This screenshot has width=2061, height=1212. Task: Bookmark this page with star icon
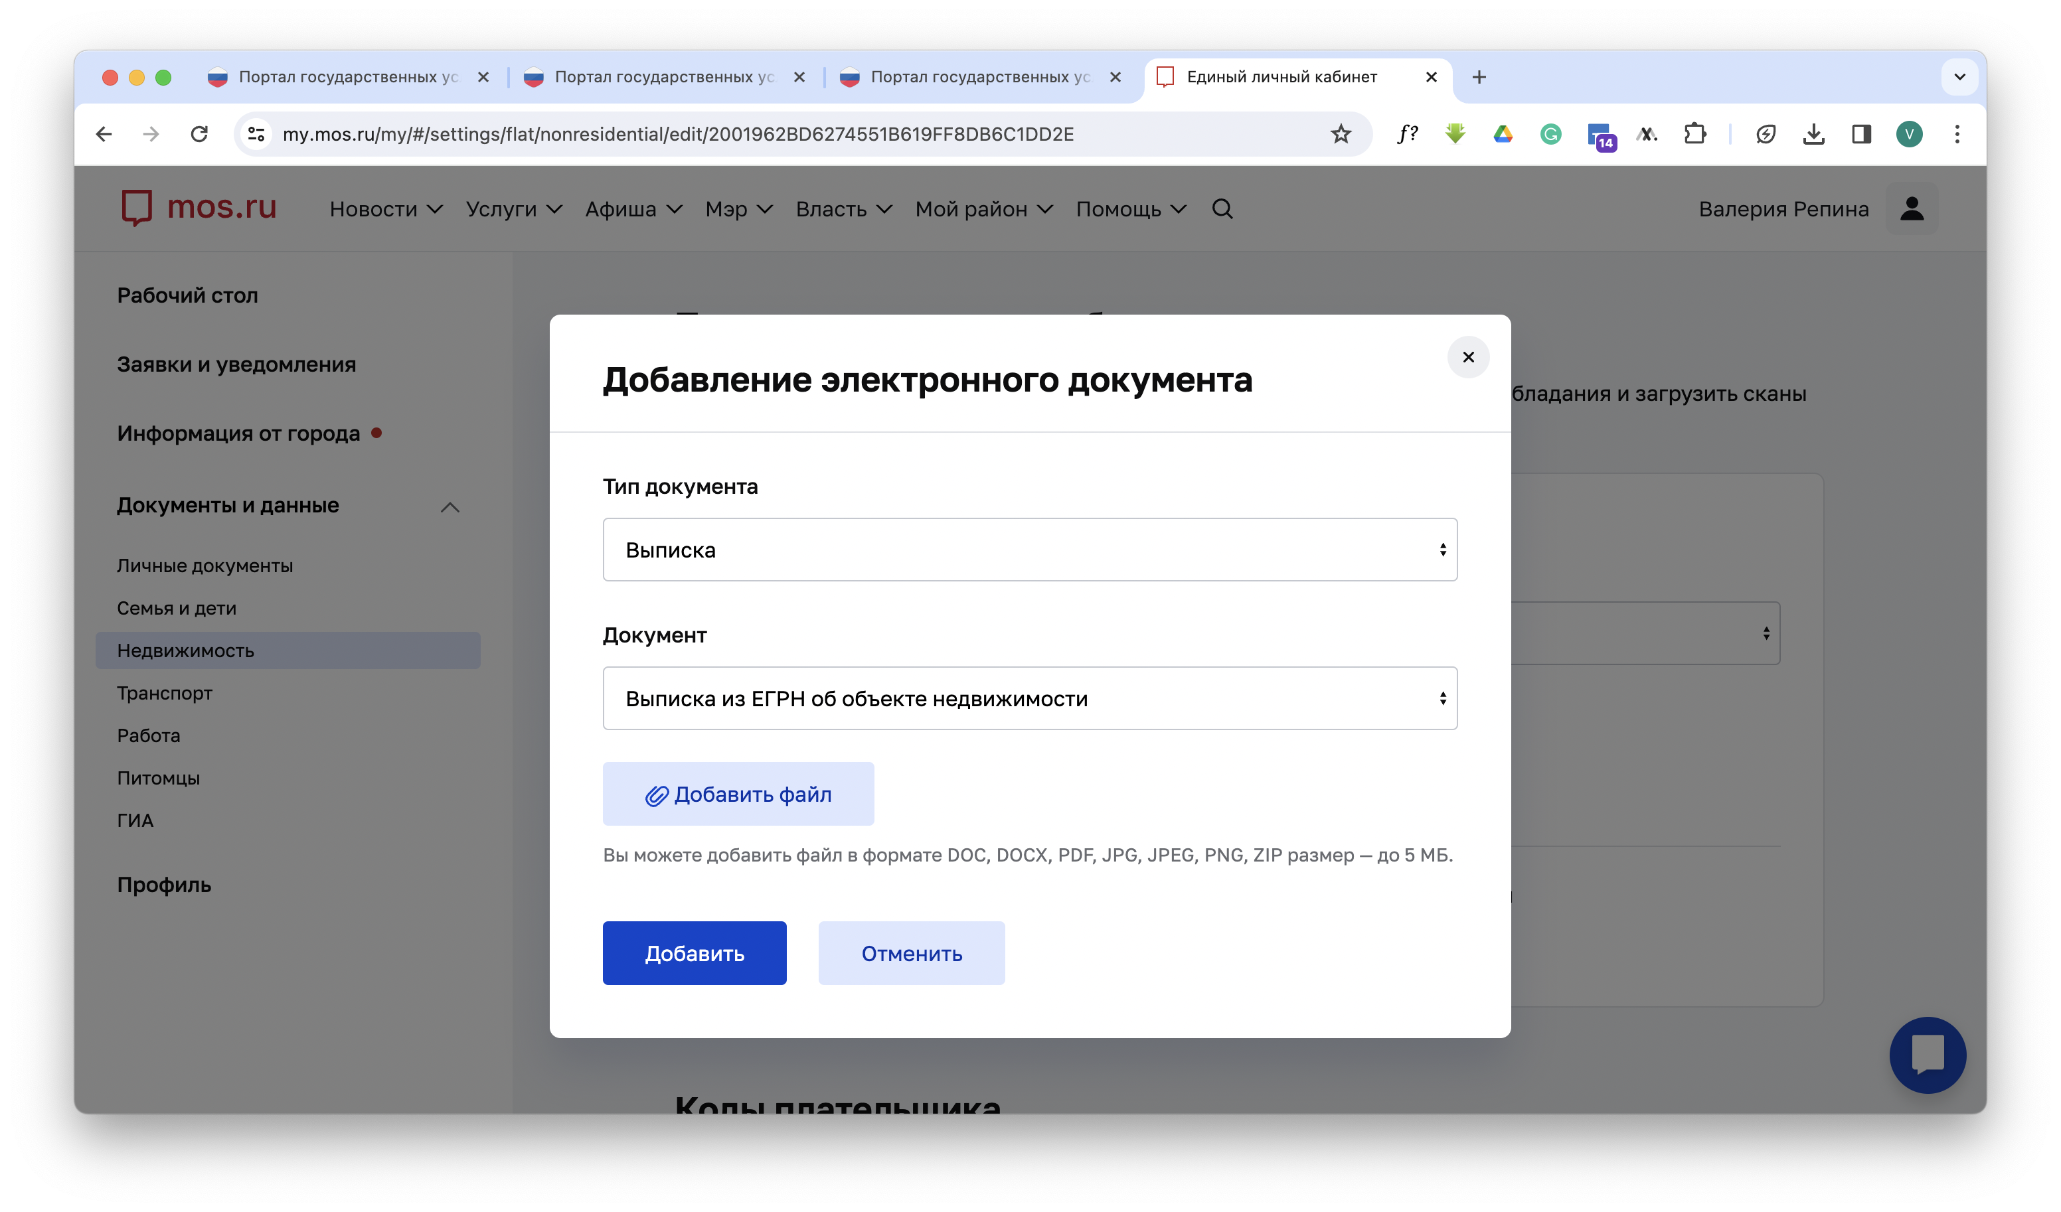1341,134
